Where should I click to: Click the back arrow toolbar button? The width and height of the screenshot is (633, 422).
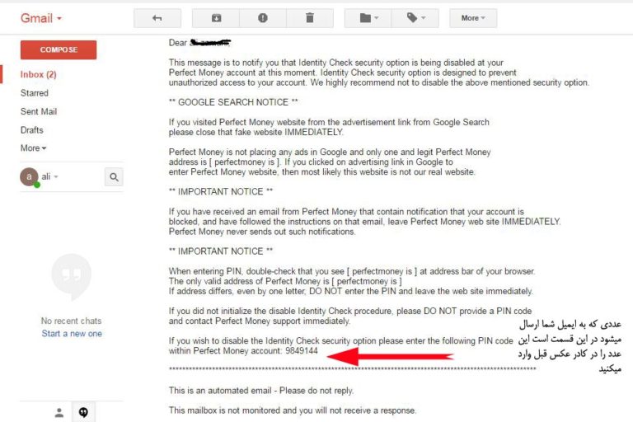tap(157, 18)
